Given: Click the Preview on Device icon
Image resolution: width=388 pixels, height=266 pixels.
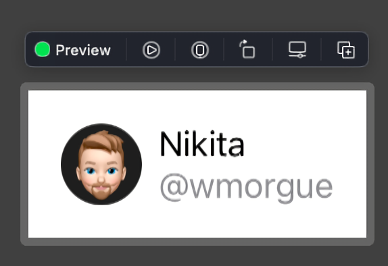Looking at the screenshot, I should [200, 50].
